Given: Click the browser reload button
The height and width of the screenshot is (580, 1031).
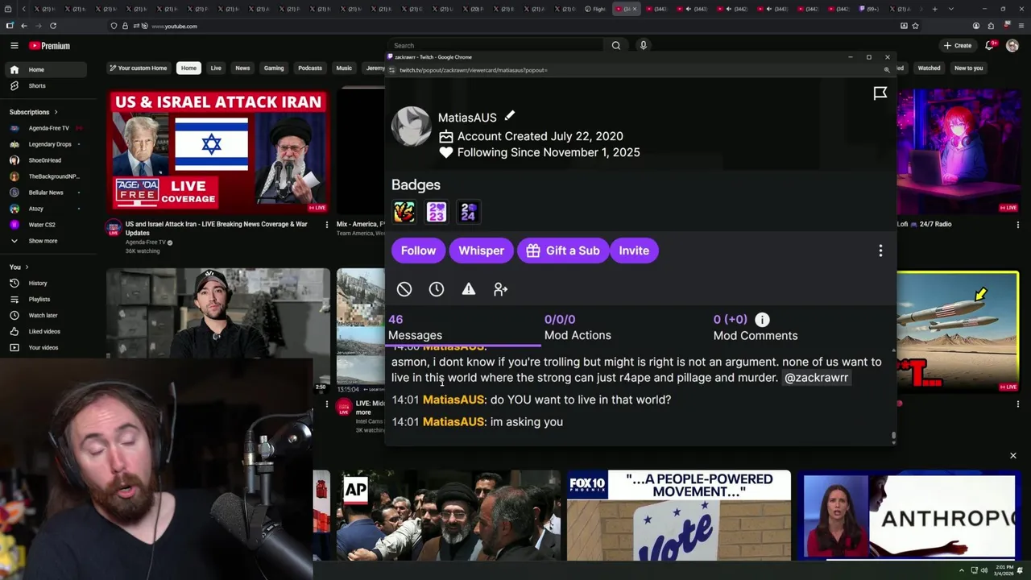Looking at the screenshot, I should coord(53,26).
